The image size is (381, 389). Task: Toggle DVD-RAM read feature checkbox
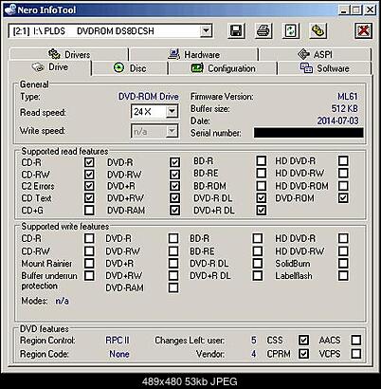pyautogui.click(x=174, y=211)
